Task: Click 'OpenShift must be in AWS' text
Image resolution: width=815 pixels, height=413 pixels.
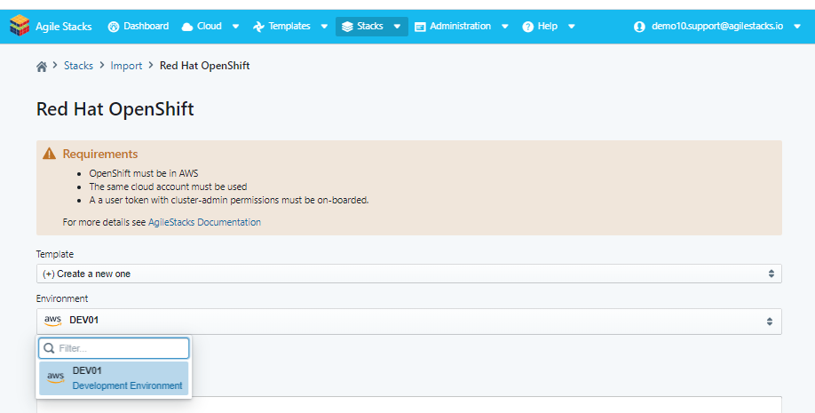Action: 144,173
